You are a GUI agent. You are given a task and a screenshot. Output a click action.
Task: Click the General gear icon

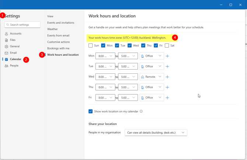pyautogui.click(x=6, y=46)
